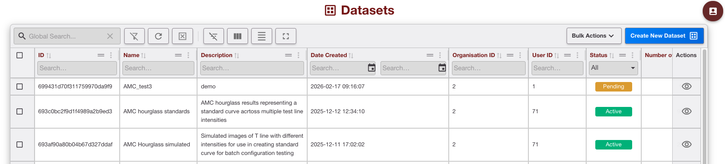Click the Date Created column drag handle

(430, 55)
